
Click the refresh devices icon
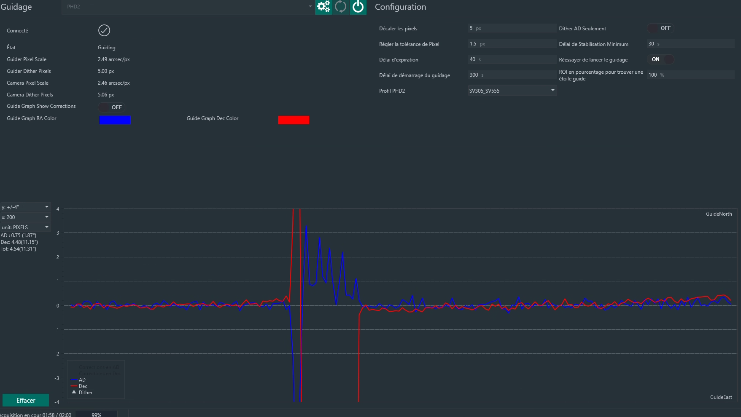click(340, 7)
